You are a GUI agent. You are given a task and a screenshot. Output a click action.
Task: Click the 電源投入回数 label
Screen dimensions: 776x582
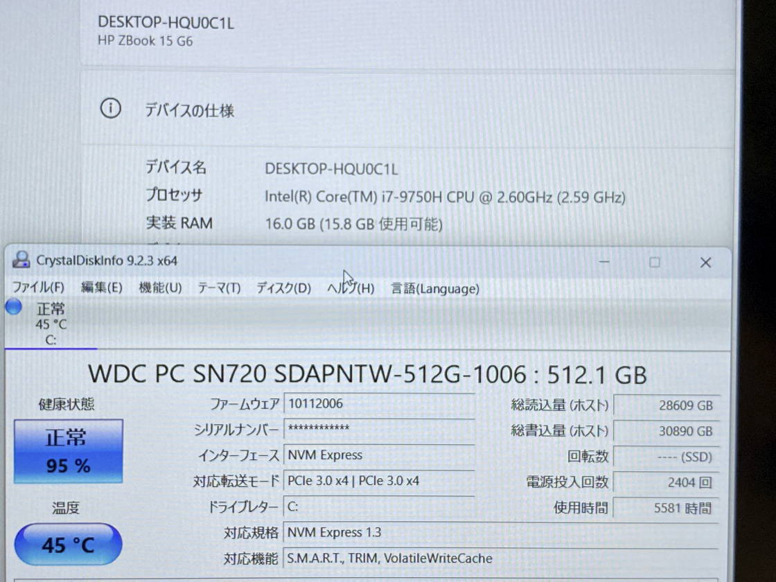(567, 482)
